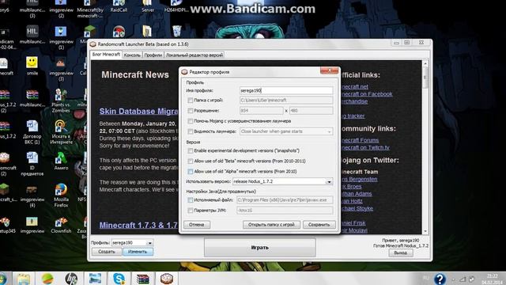Toggle the Видимость лаунчера checkbox
The image size is (506, 285).
191,131
